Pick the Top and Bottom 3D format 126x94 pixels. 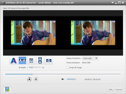[40, 60]
